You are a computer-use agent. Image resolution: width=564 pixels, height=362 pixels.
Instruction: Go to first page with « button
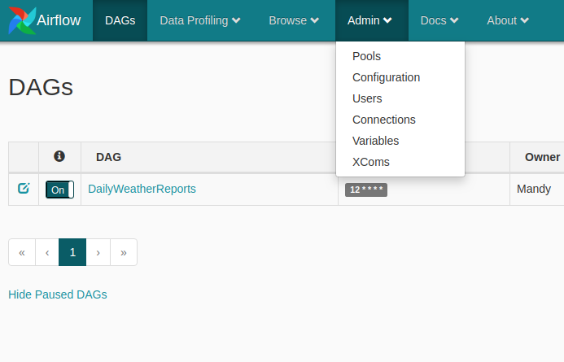click(22, 252)
